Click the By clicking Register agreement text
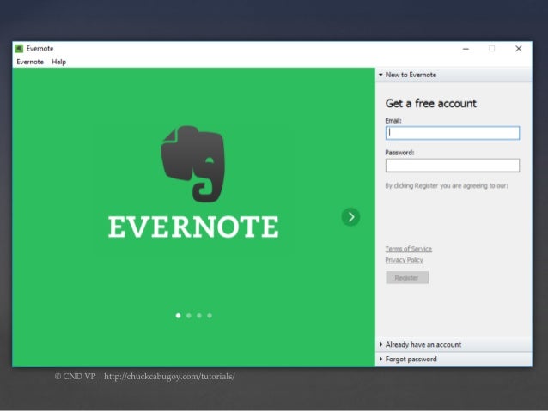548x411 pixels. (x=447, y=186)
